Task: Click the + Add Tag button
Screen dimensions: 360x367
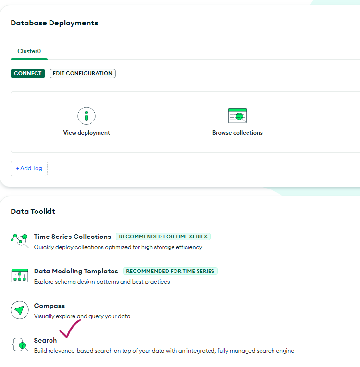Action: [29, 168]
